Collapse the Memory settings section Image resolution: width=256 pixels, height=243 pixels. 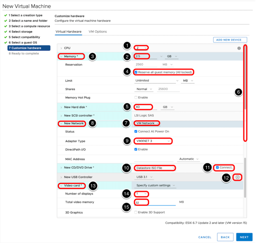(x=61, y=57)
